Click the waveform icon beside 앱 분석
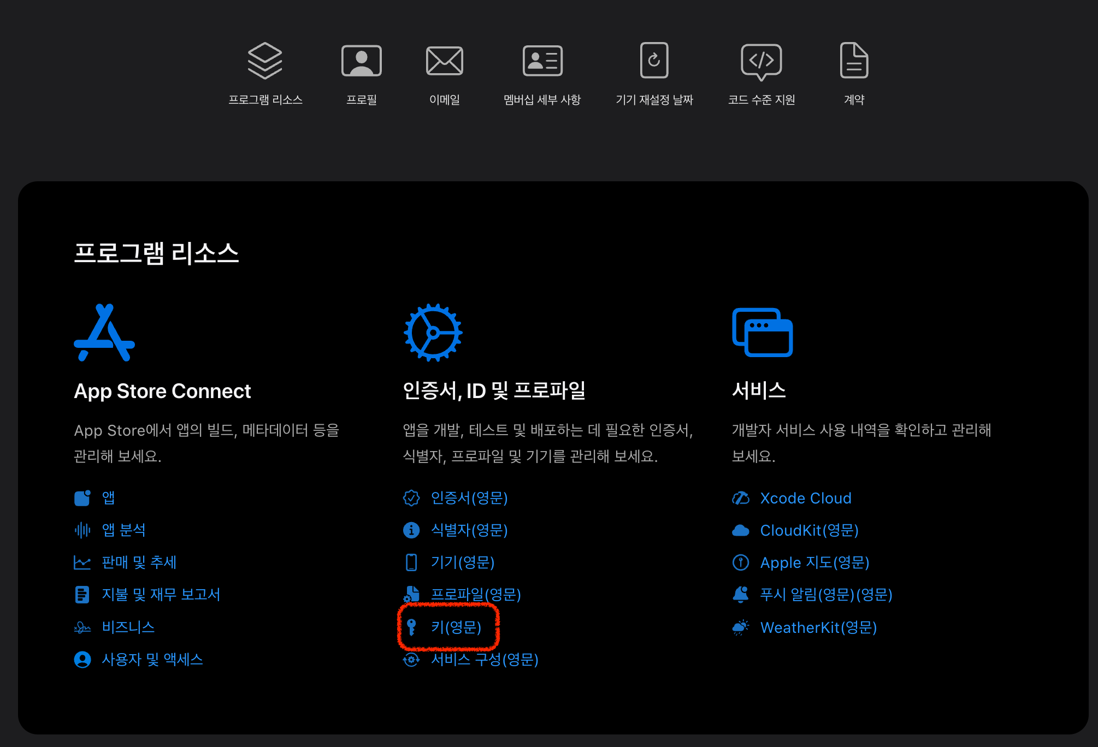This screenshot has height=747, width=1098. point(82,530)
